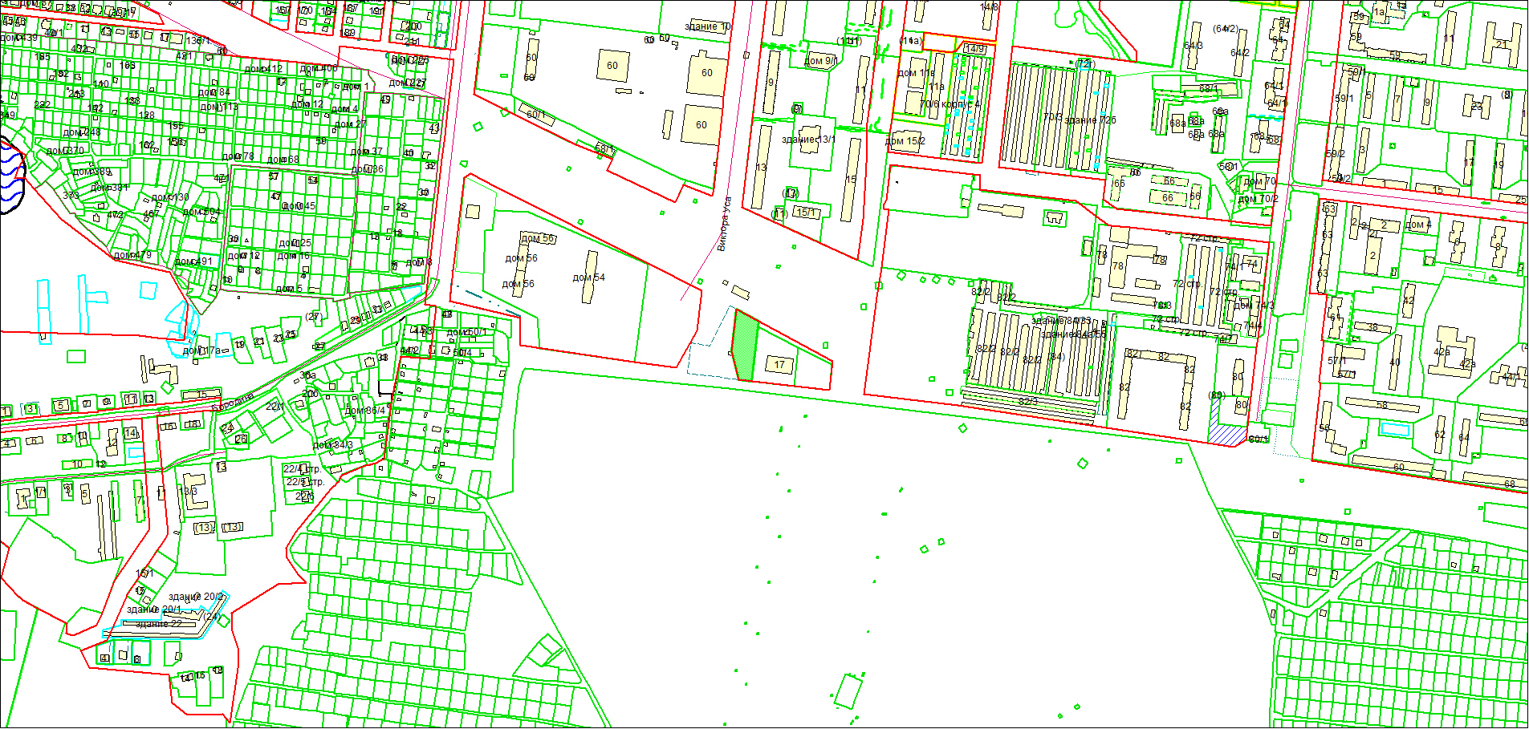
Task: Select the long building labeled здание 22
Action: tap(159, 625)
